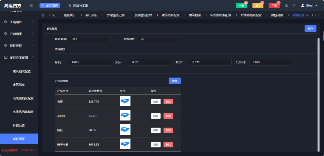Image resolution: width=324 pixels, height=156 pixels.
Task: Click the icon left of the bell
Action: coord(286,5)
